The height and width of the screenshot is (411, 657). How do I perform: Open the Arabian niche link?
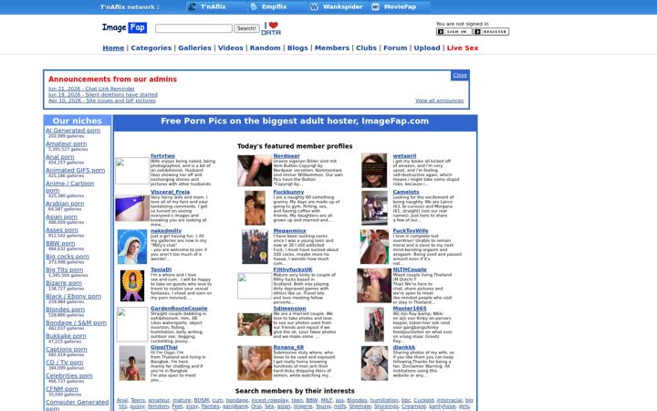coord(65,204)
